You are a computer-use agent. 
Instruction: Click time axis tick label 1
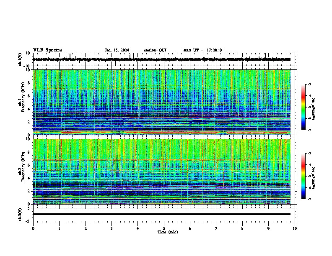pyautogui.click(x=59, y=228)
